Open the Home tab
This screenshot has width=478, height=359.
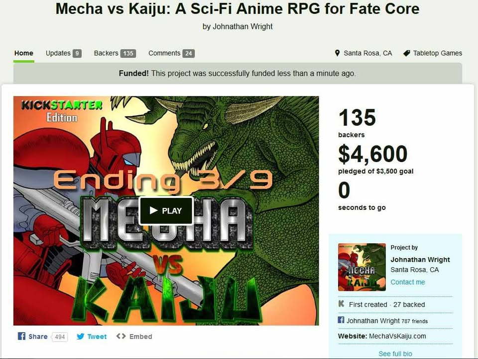[x=24, y=53]
